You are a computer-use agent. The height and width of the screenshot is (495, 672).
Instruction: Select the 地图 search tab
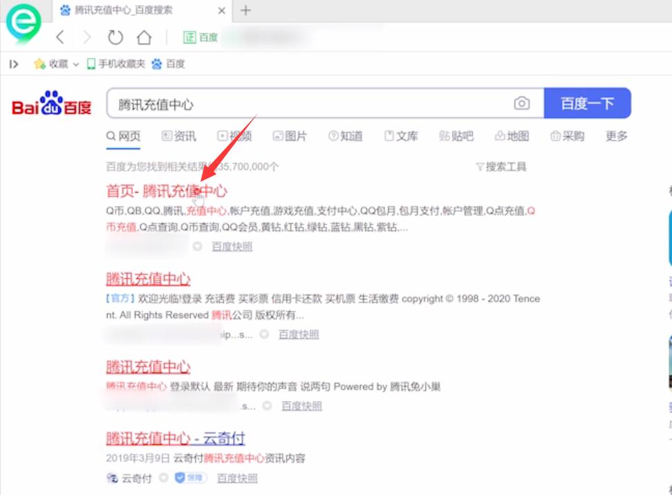pos(512,136)
